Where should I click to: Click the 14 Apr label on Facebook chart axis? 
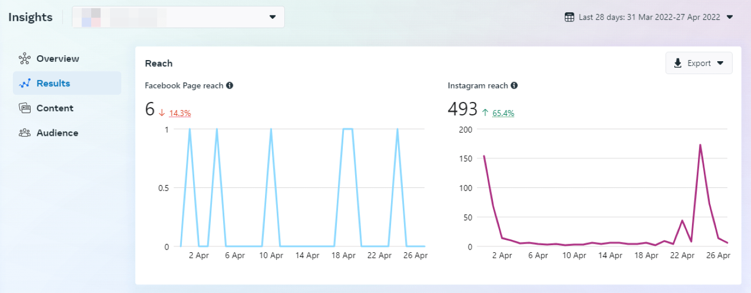tap(307, 255)
